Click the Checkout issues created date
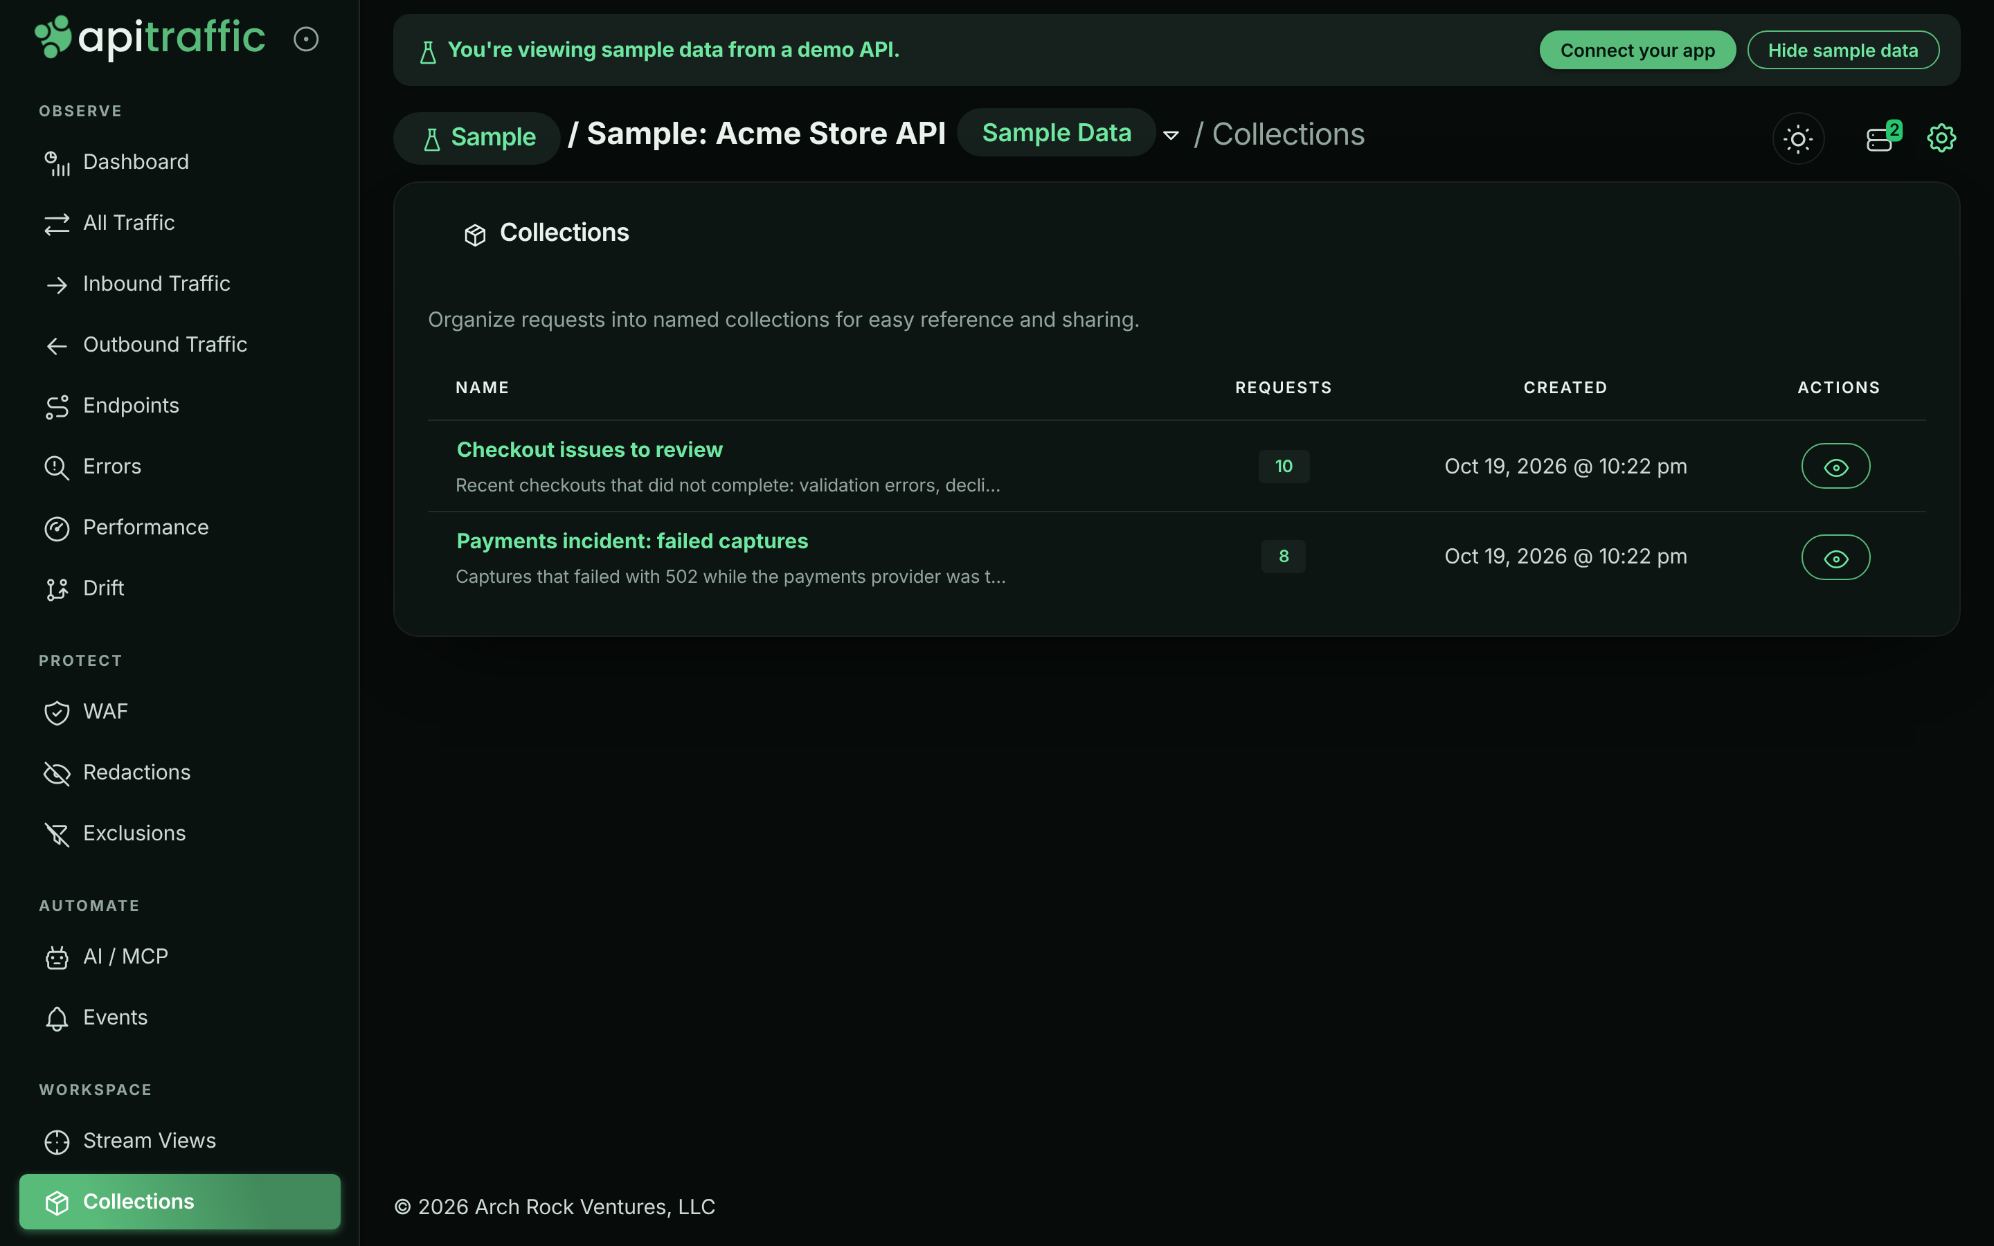 point(1565,467)
